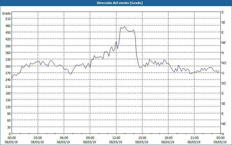Click the chart title 'Dirección del viento [Grado]'
This screenshot has width=232, height=145.
tap(120, 3)
